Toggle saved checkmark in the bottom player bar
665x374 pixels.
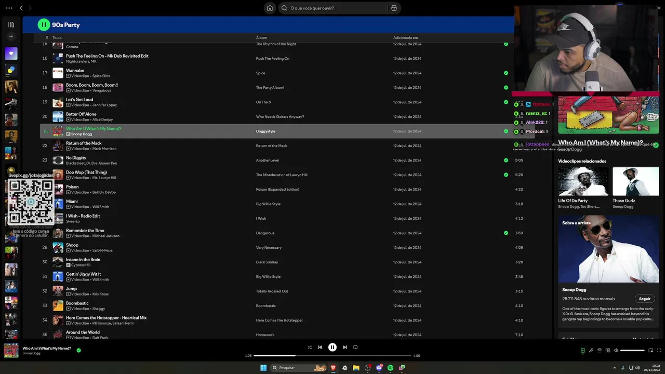78,350
